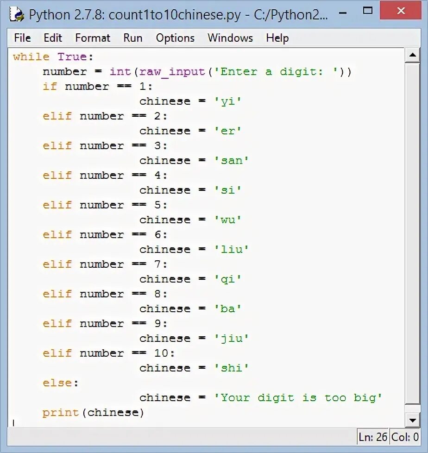Click the 'yi' string literal
The width and height of the screenshot is (428, 453).
tap(227, 101)
